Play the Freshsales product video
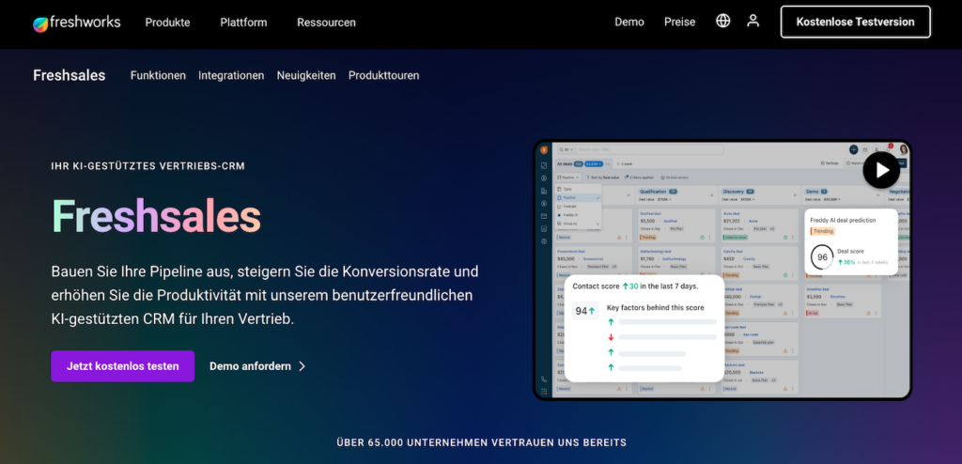The image size is (962, 464). click(x=880, y=170)
